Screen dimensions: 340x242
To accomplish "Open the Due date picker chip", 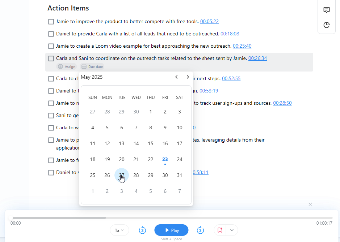I will [92, 66].
